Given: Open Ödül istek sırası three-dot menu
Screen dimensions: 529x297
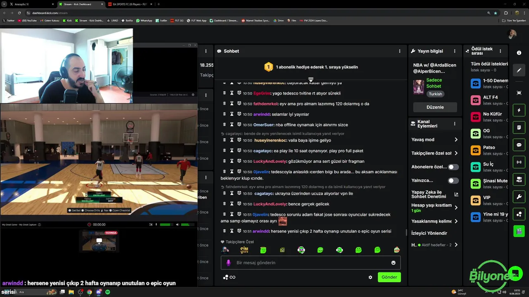Looking at the screenshot, I should [x=500, y=51].
